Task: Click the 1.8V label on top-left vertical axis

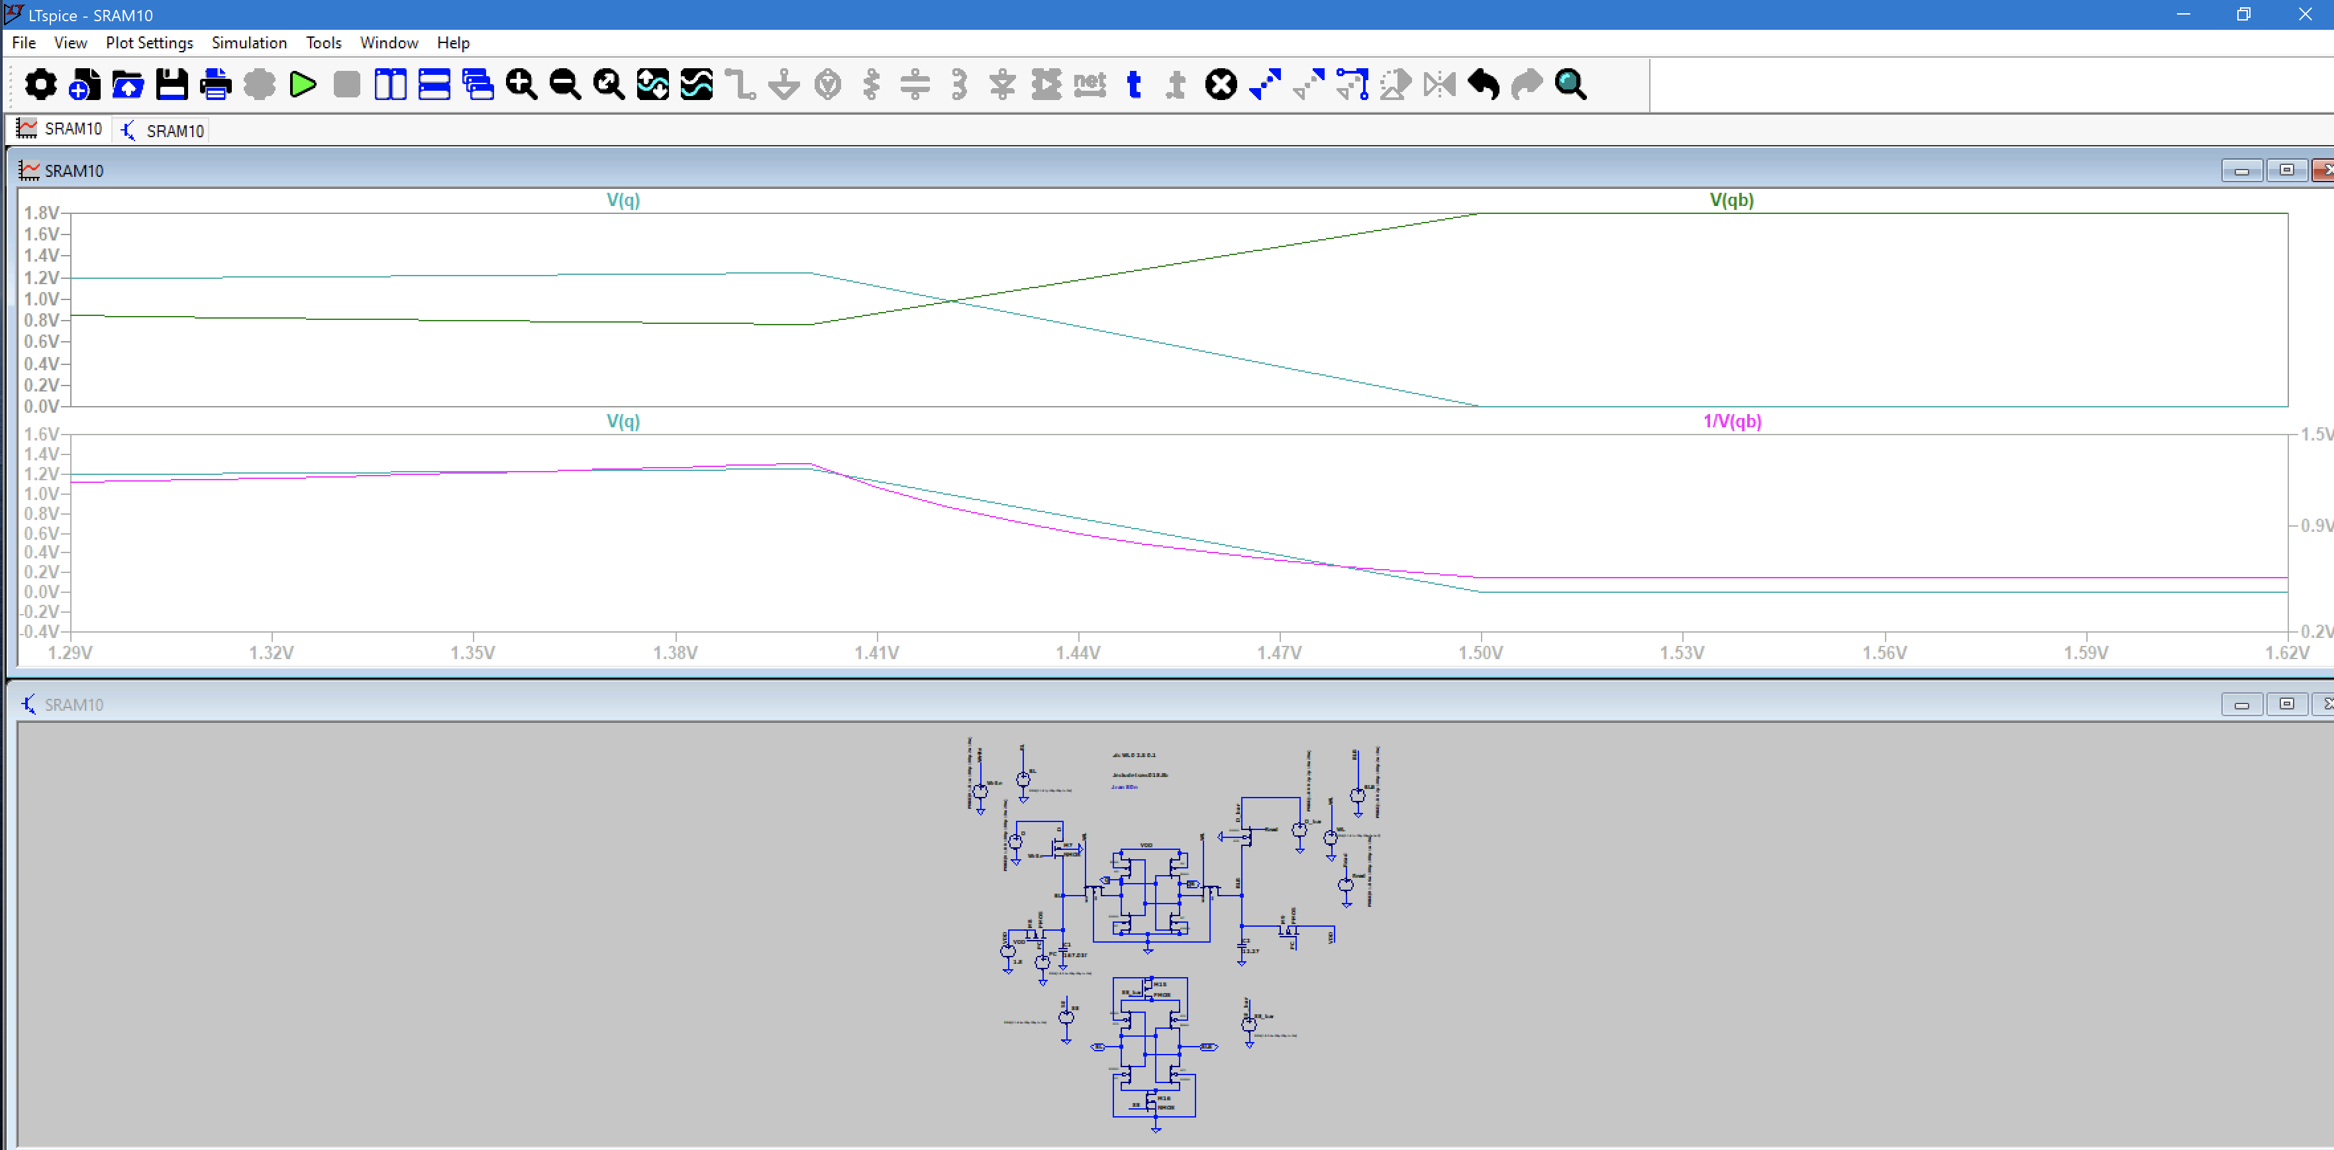Action: tap(41, 213)
